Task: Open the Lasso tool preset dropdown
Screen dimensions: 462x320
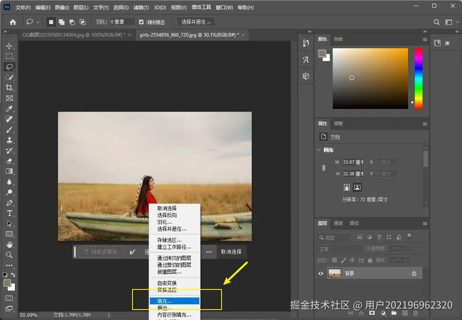Action: pos(38,22)
